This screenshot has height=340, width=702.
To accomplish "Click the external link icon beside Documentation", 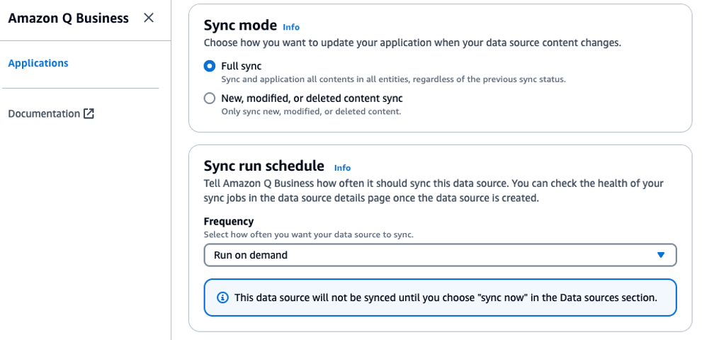I will coord(89,113).
